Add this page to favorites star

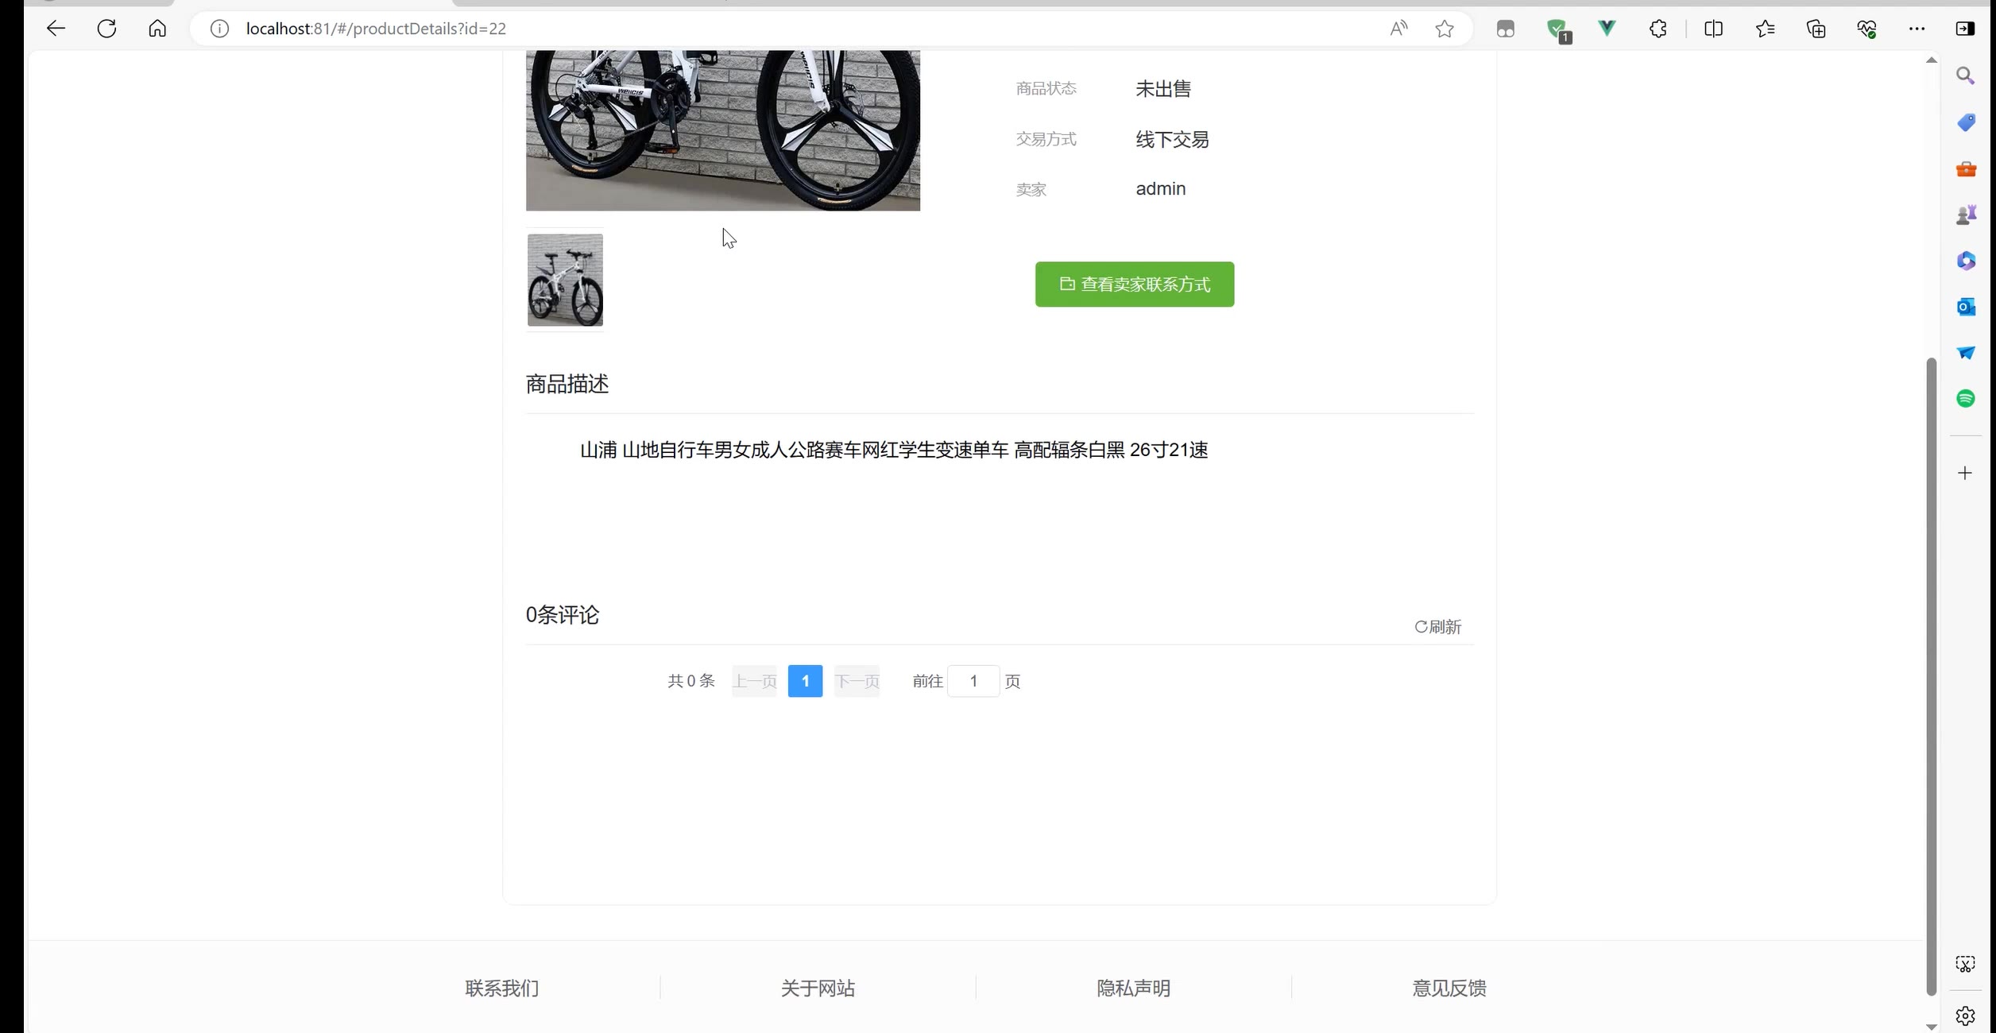pyautogui.click(x=1445, y=29)
